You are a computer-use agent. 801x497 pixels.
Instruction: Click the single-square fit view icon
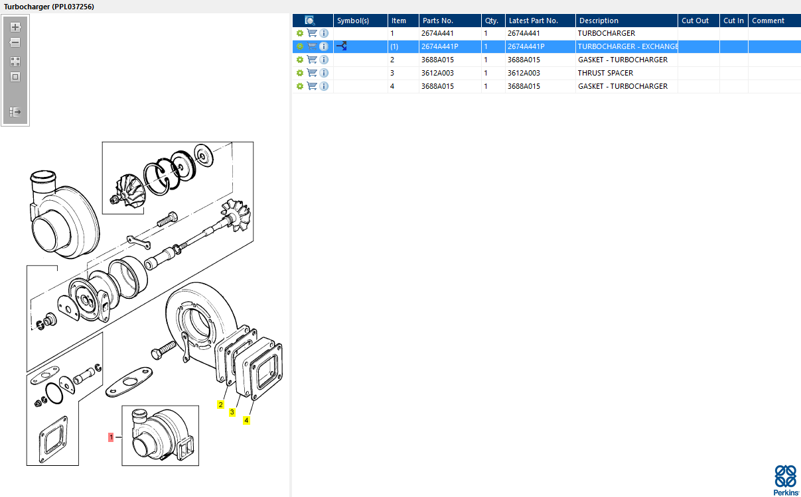click(x=15, y=77)
